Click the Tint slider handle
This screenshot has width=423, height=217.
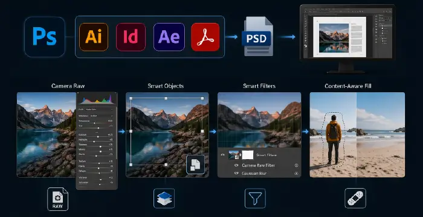click(x=98, y=128)
